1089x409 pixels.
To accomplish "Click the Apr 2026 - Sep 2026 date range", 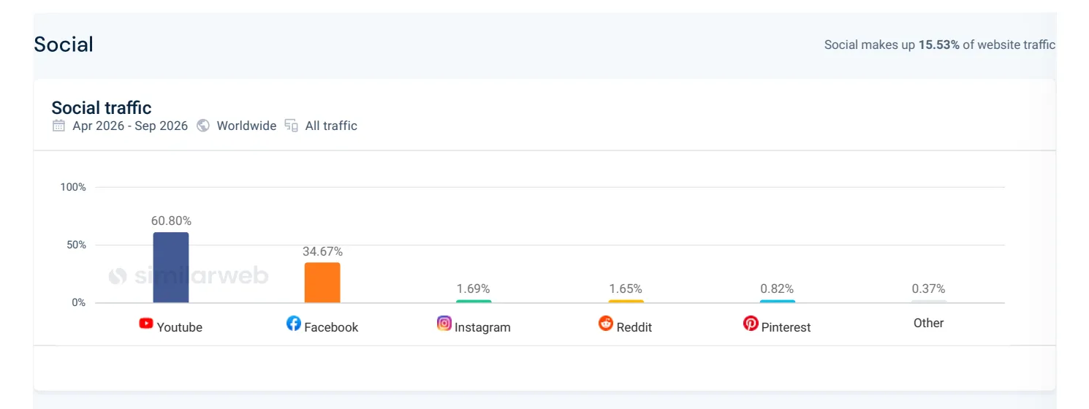I will coord(130,126).
